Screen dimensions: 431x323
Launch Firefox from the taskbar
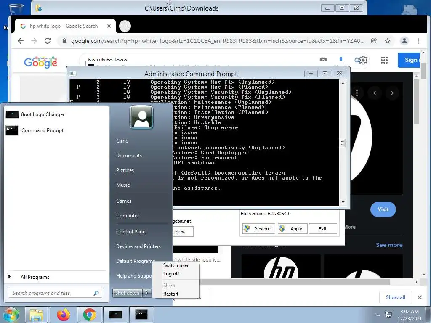coord(63,315)
